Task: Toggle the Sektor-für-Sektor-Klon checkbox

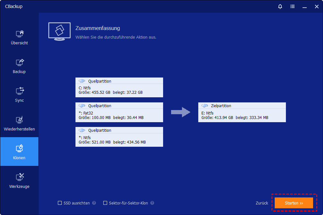Action: coord(105,203)
